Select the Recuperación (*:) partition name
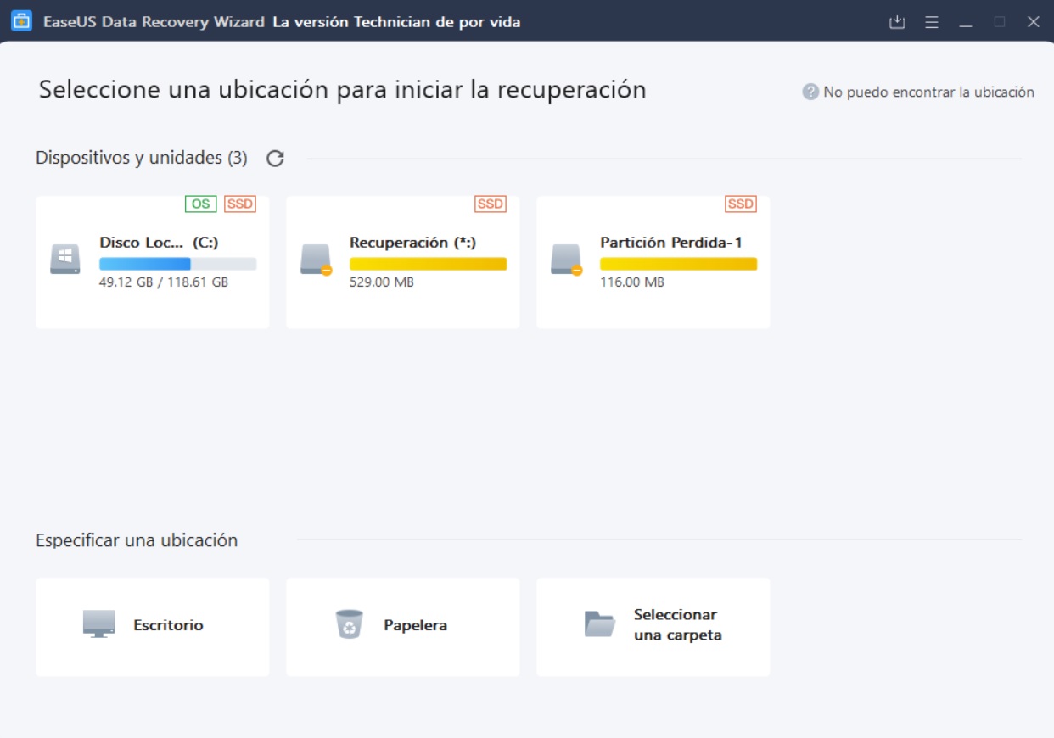Image resolution: width=1054 pixels, height=738 pixels. click(412, 243)
